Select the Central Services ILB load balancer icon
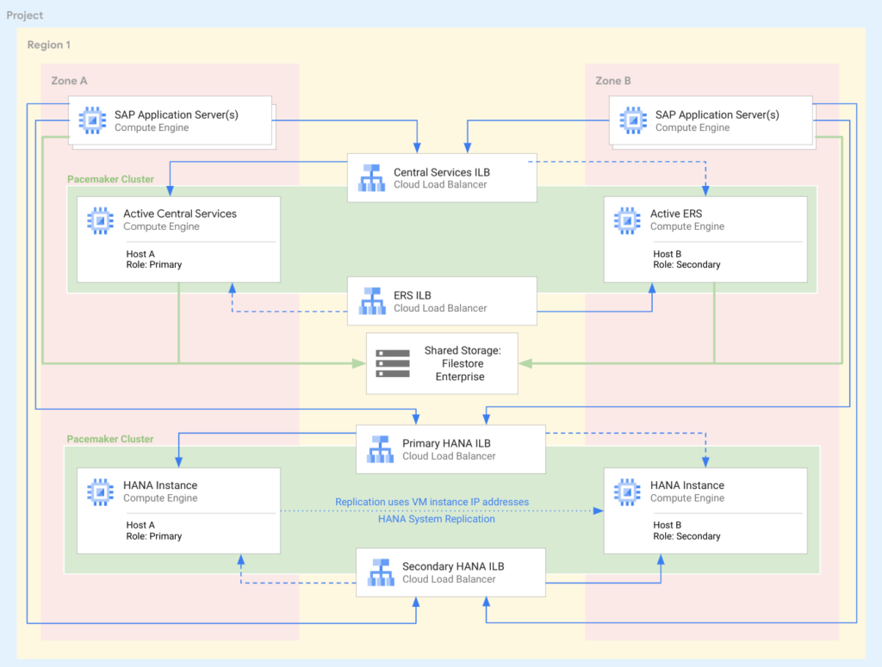Image resolution: width=882 pixels, height=667 pixels. (371, 177)
